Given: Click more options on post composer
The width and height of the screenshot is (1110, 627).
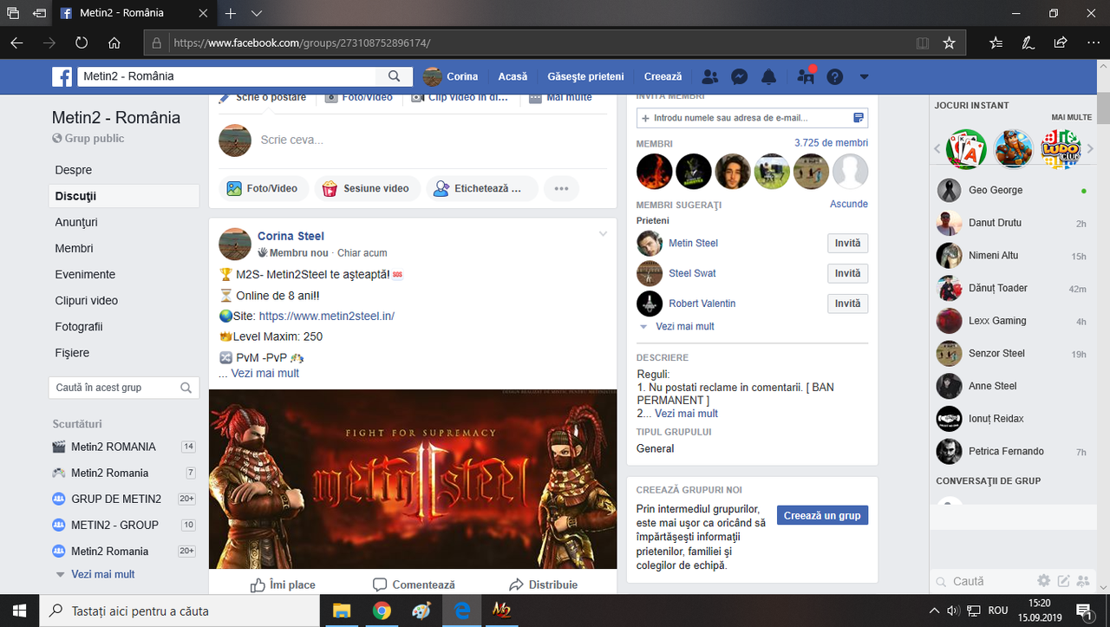Looking at the screenshot, I should click(561, 188).
